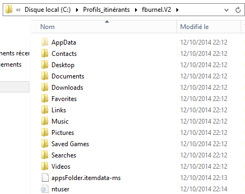Click the folder icon in the address bar

[x=9, y=10]
